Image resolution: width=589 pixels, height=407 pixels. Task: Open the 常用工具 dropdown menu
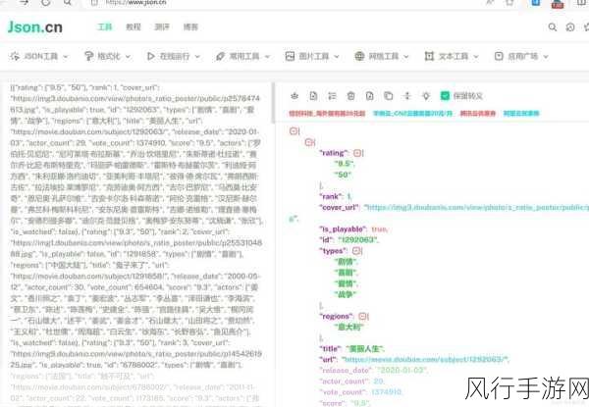point(243,56)
